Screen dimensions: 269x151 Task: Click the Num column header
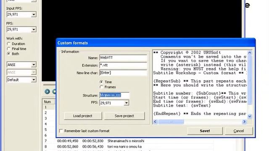pyautogui.click(x=48, y=102)
